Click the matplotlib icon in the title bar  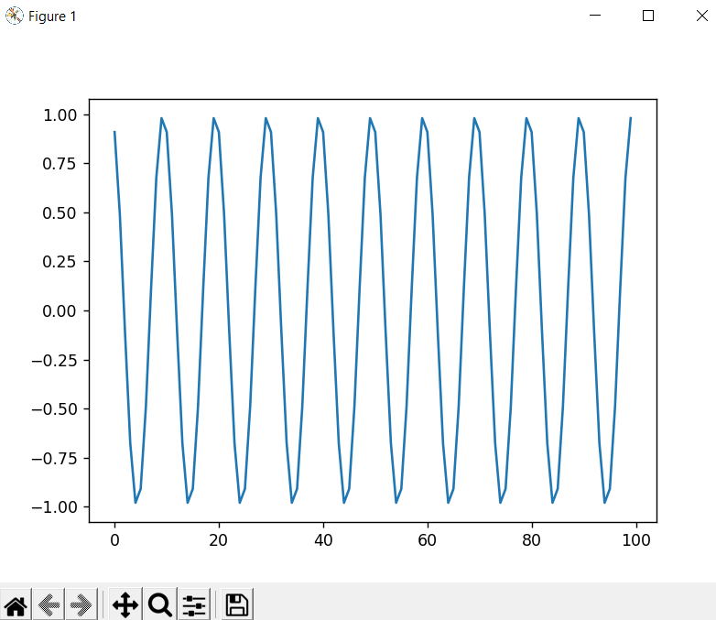point(14,16)
